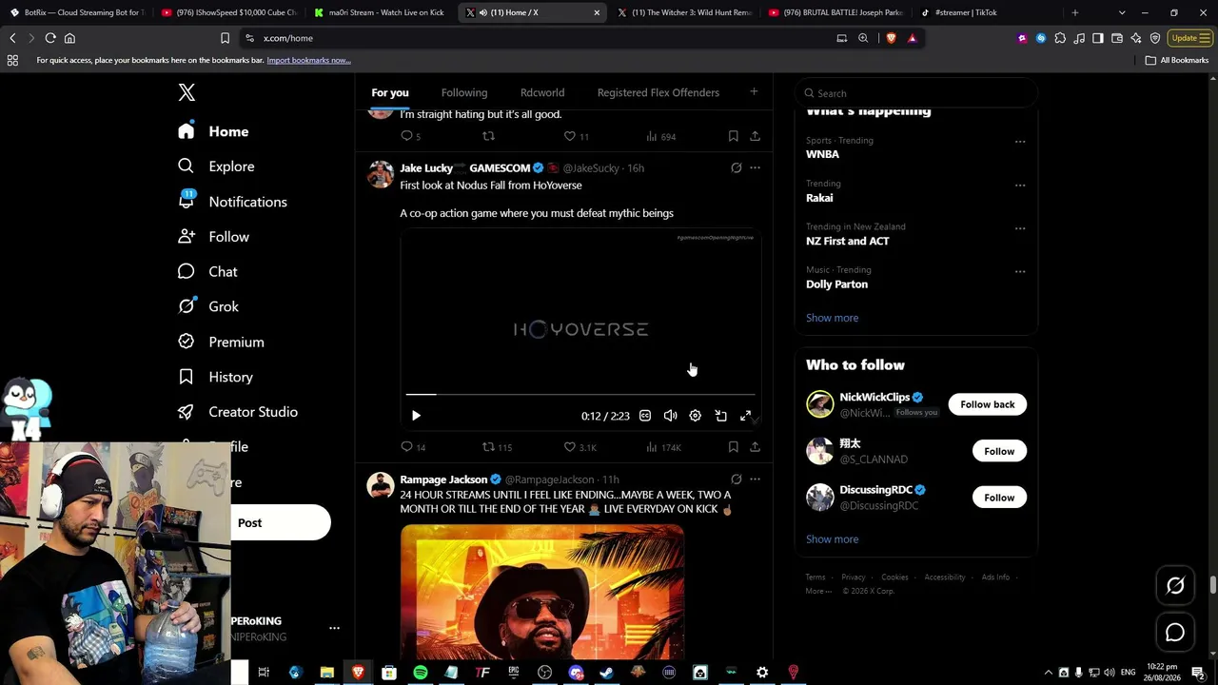Open Steam from the taskbar

click(x=606, y=673)
